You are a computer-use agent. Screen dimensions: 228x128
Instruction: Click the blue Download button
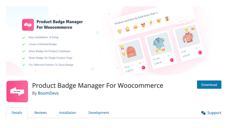pos(209,85)
